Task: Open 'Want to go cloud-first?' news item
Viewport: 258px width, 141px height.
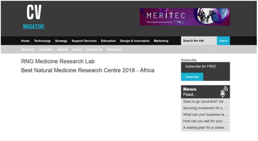Action: coord(205,102)
